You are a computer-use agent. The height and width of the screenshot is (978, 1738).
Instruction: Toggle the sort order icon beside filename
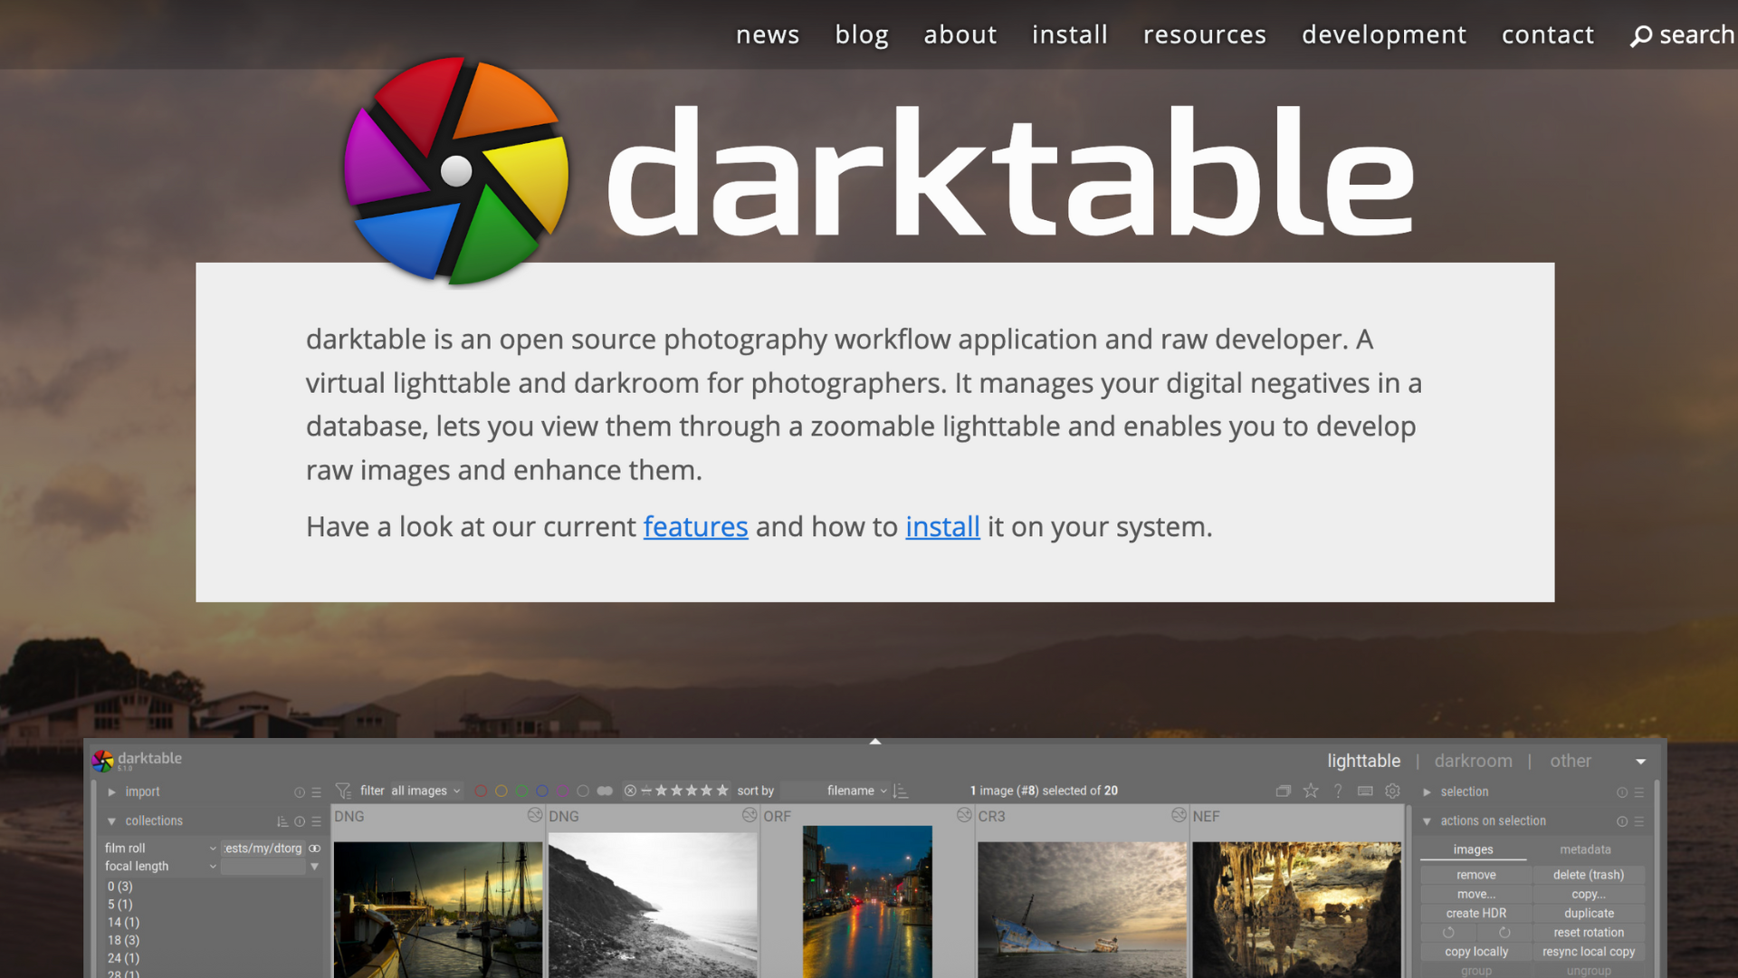[x=901, y=791]
